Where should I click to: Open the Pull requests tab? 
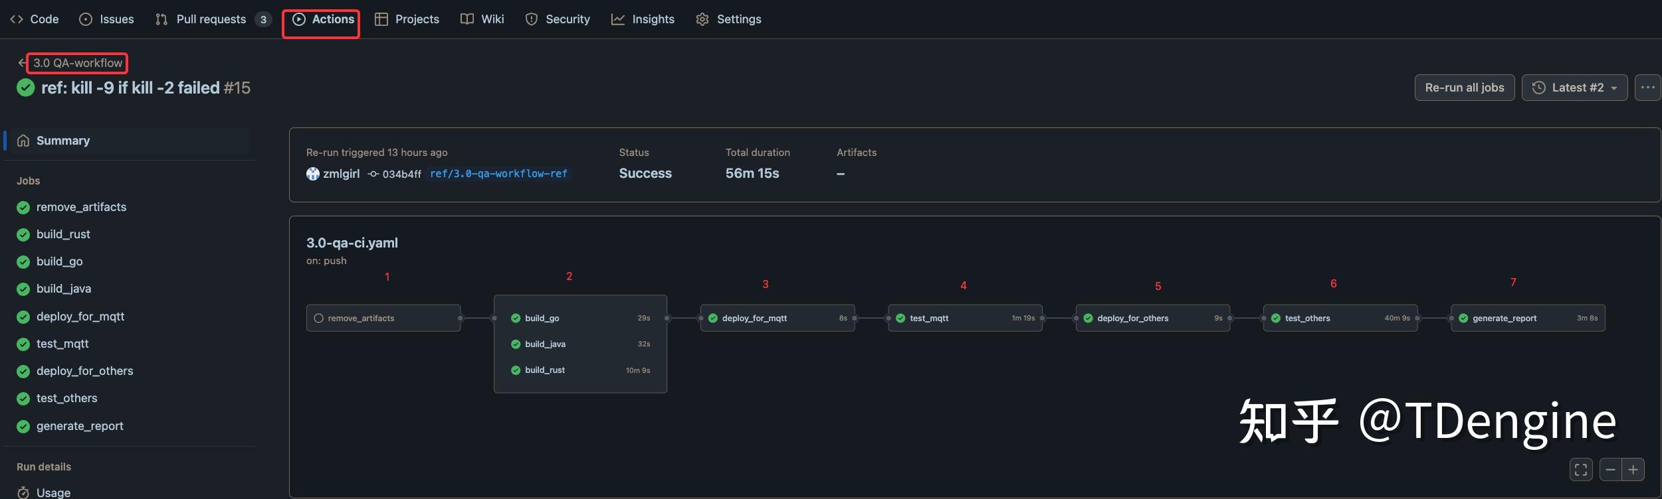pyautogui.click(x=213, y=19)
